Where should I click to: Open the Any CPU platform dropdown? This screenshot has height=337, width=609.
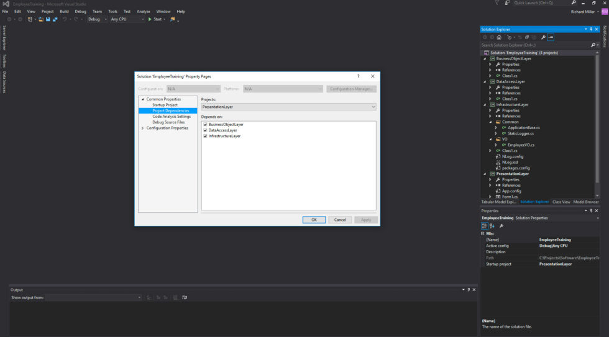[x=127, y=19]
